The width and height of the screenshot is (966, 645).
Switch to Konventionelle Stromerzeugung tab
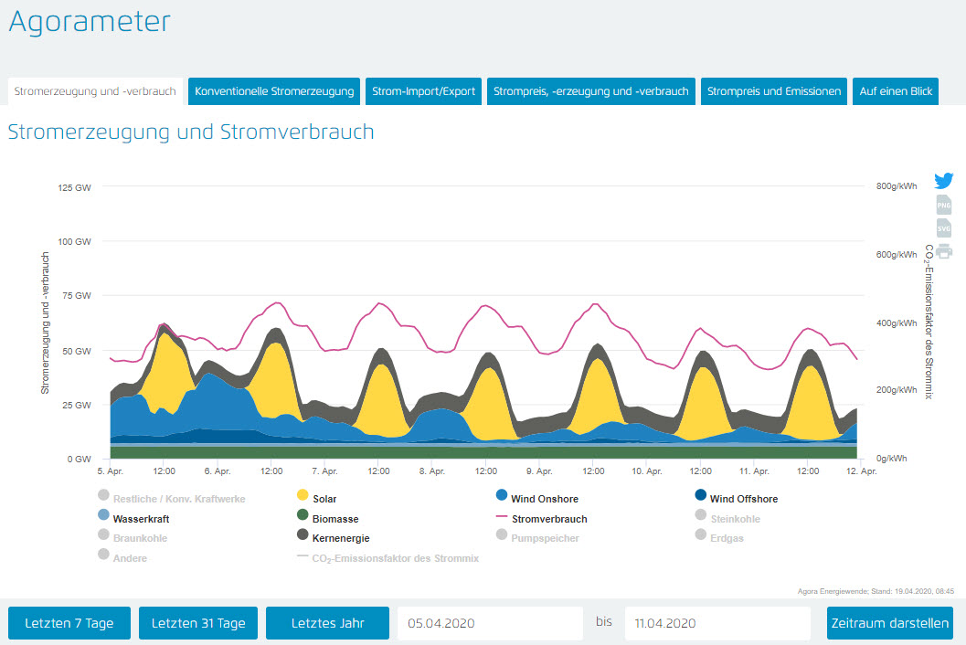pyautogui.click(x=274, y=91)
